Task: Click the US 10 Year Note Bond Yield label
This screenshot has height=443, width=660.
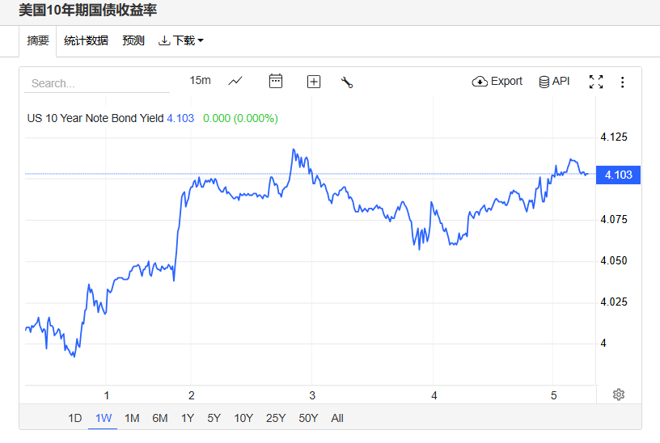Action: pos(95,118)
